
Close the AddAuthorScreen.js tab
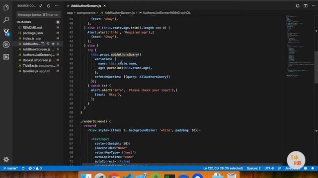coord(104,6)
